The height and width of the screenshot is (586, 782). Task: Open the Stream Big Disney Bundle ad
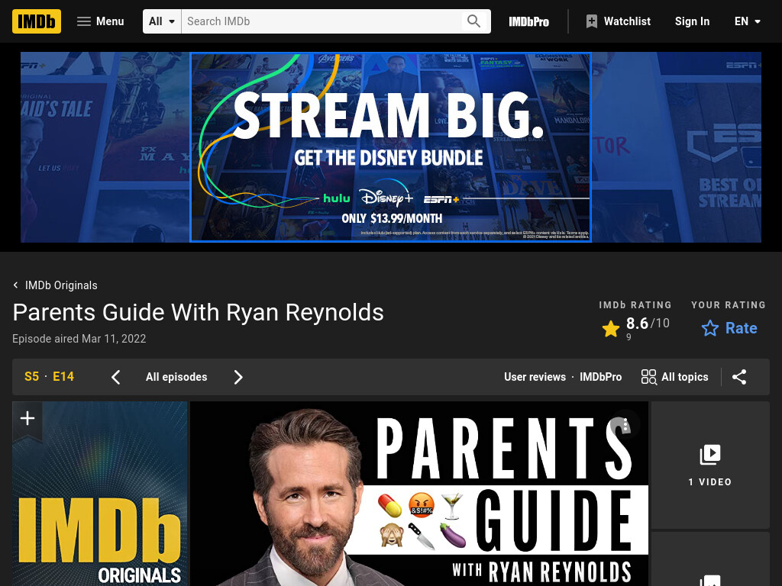click(x=390, y=147)
